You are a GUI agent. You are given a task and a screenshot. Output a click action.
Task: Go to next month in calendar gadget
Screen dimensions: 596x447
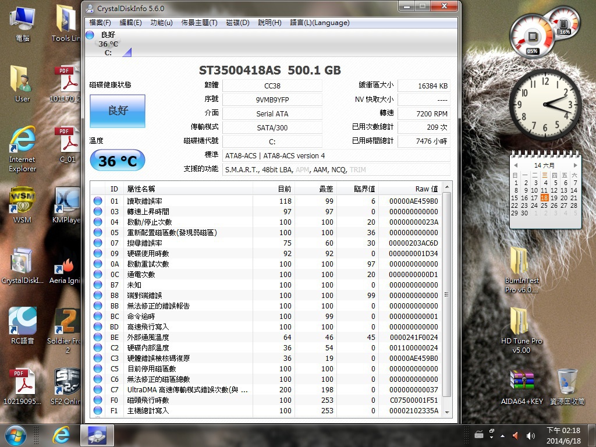pyautogui.click(x=575, y=165)
